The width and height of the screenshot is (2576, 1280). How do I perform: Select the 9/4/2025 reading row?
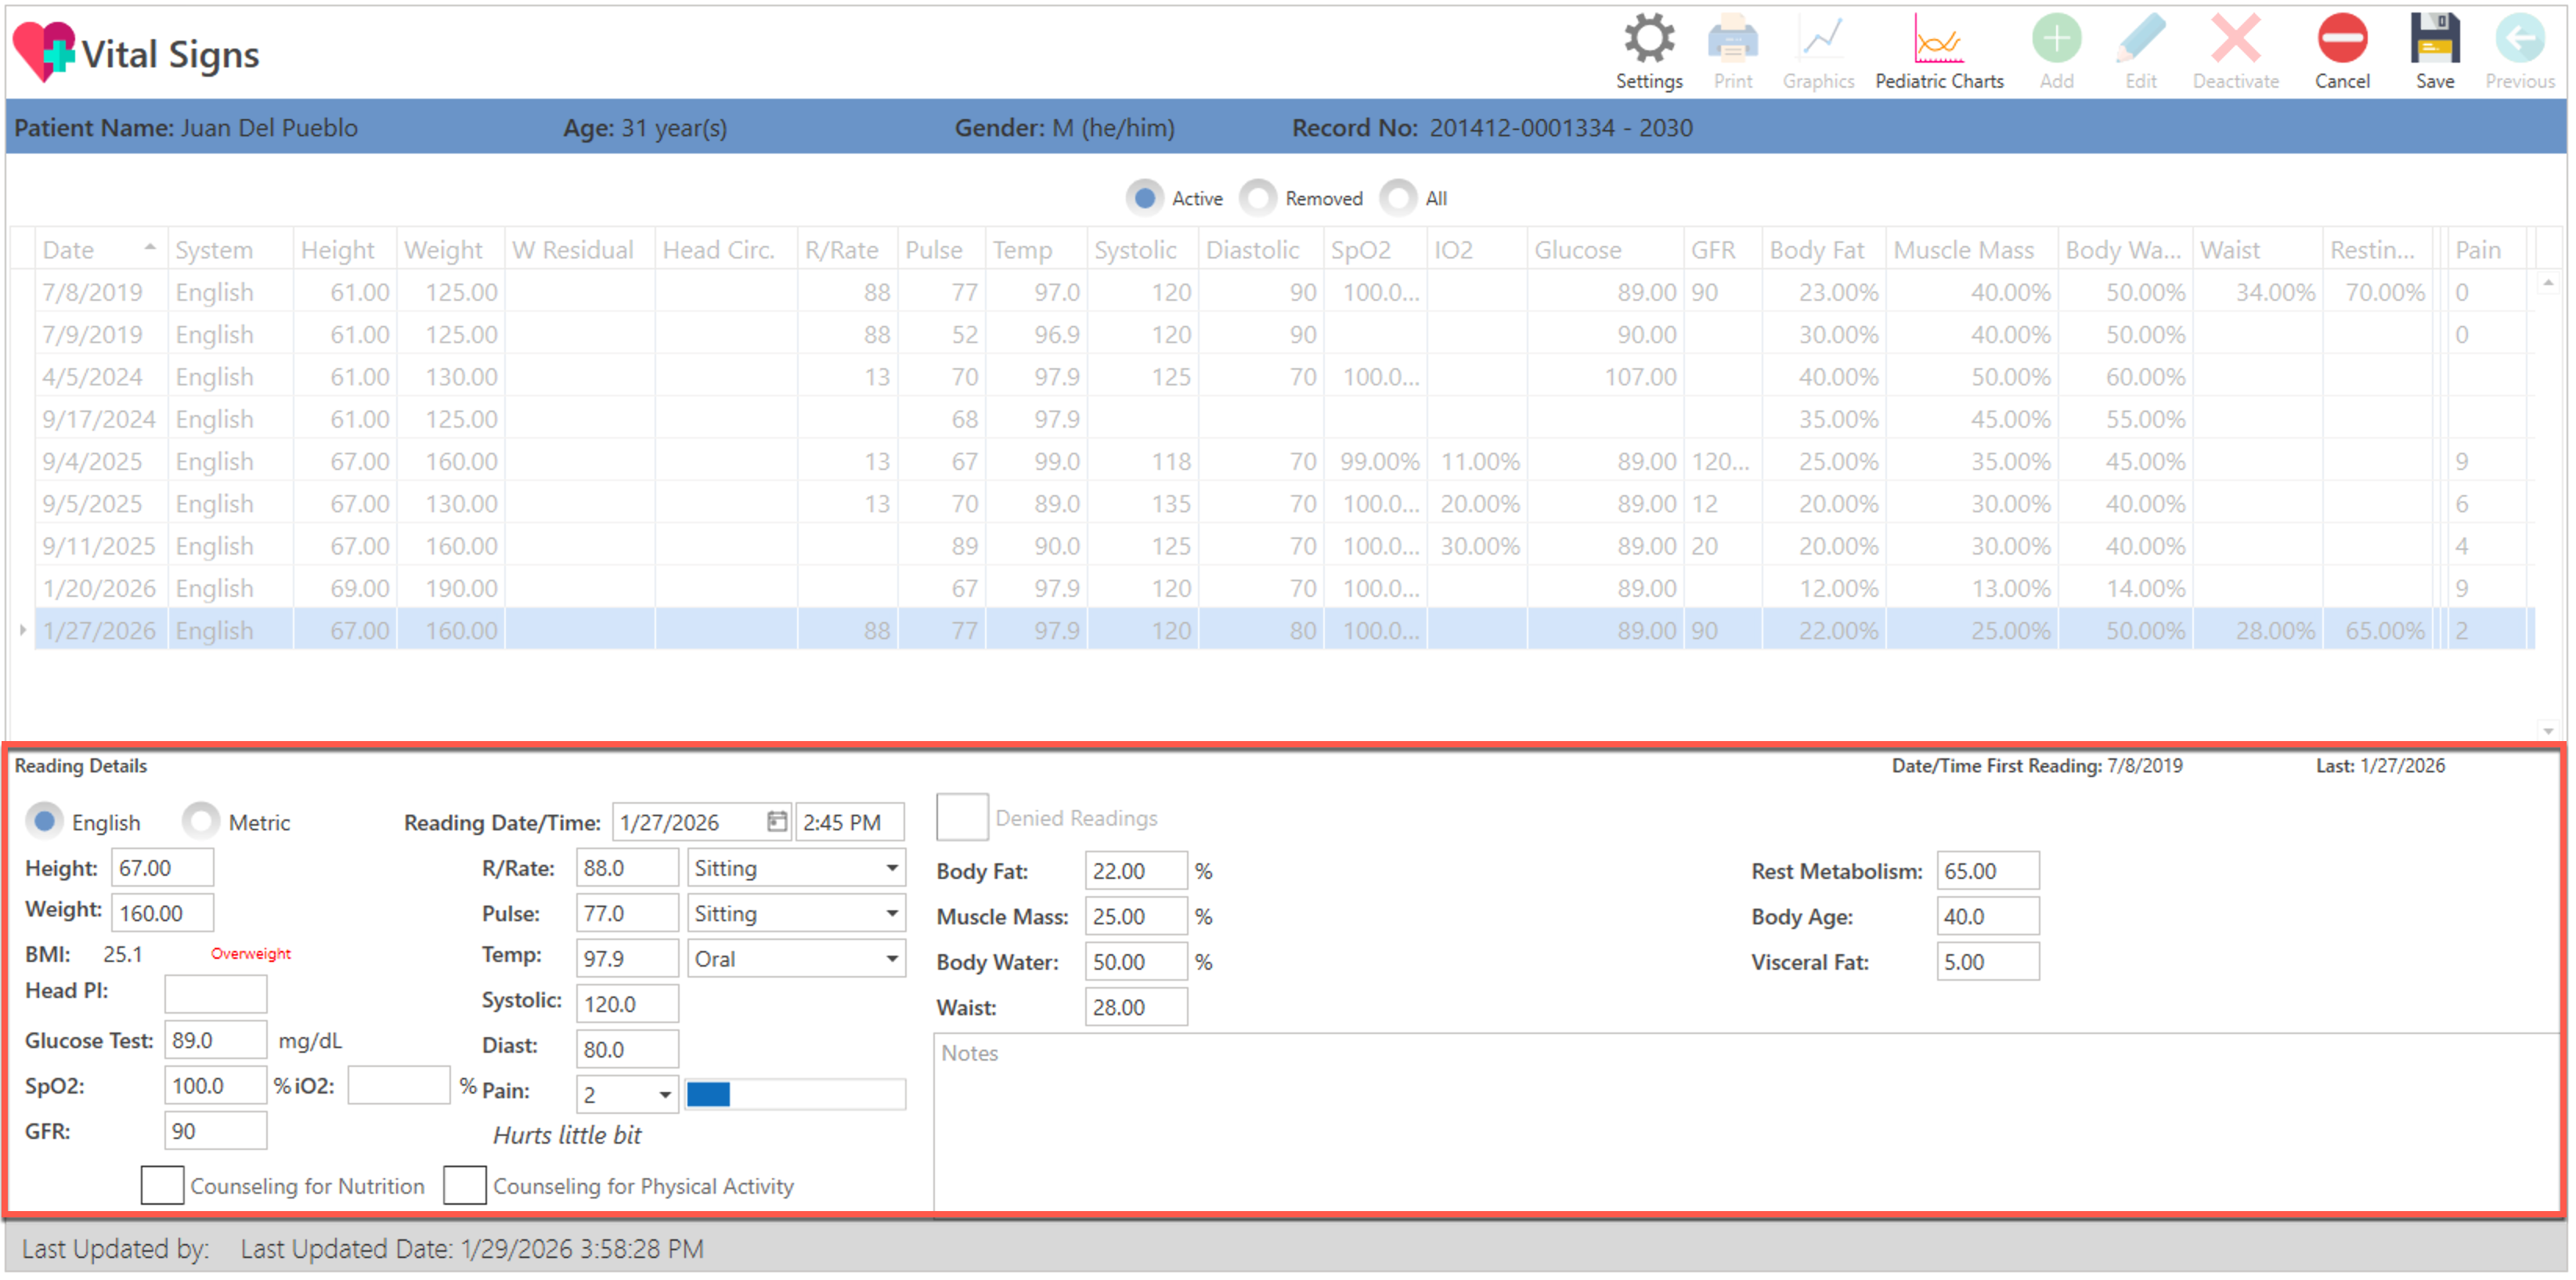tap(92, 462)
